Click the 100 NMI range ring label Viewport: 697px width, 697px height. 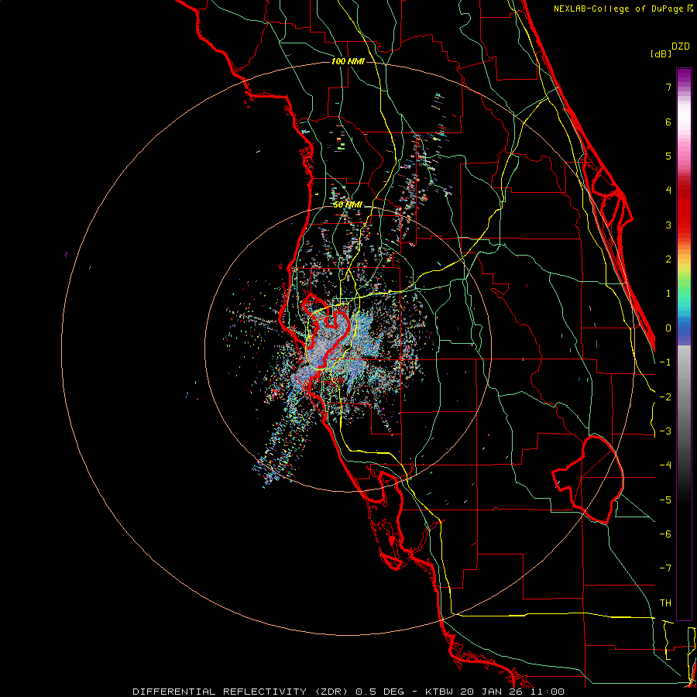(348, 61)
